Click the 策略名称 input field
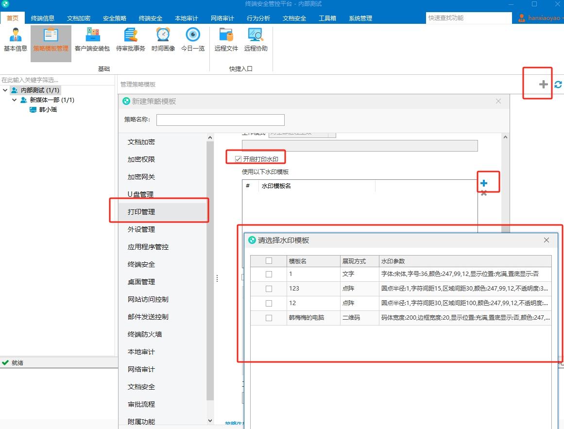This screenshot has height=429, width=564. click(221, 120)
